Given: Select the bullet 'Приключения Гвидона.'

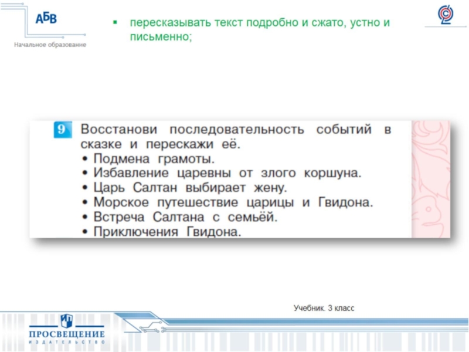Looking at the screenshot, I should point(167,232).
